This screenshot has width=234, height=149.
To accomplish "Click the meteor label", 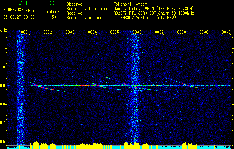I will tap(53, 12).
